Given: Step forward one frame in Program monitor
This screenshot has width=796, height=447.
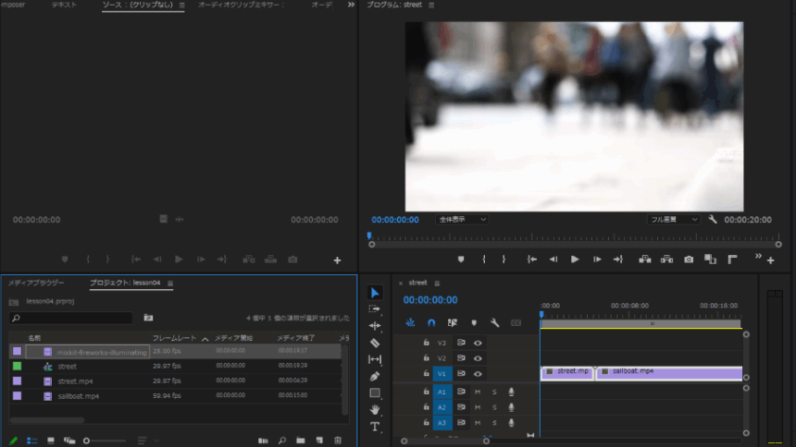Looking at the screenshot, I should click(x=597, y=260).
